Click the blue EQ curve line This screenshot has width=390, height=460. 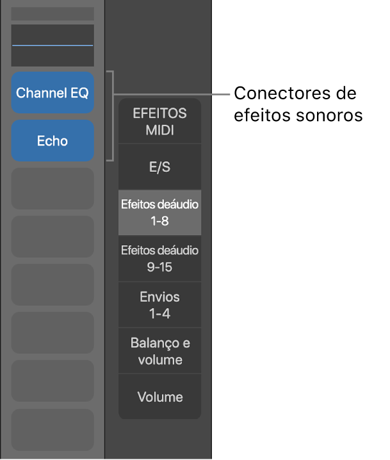(53, 45)
